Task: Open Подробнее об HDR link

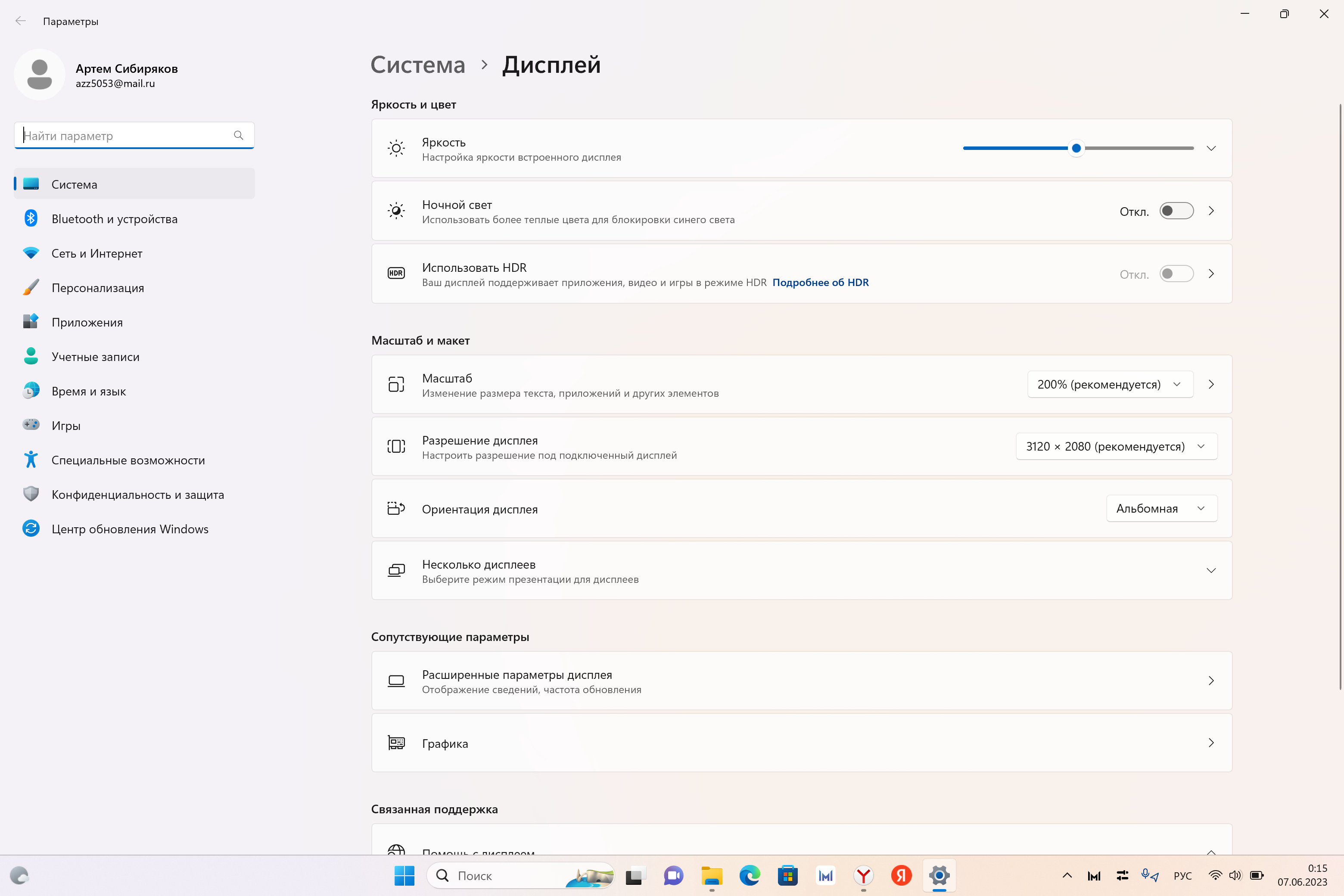Action: coord(820,282)
